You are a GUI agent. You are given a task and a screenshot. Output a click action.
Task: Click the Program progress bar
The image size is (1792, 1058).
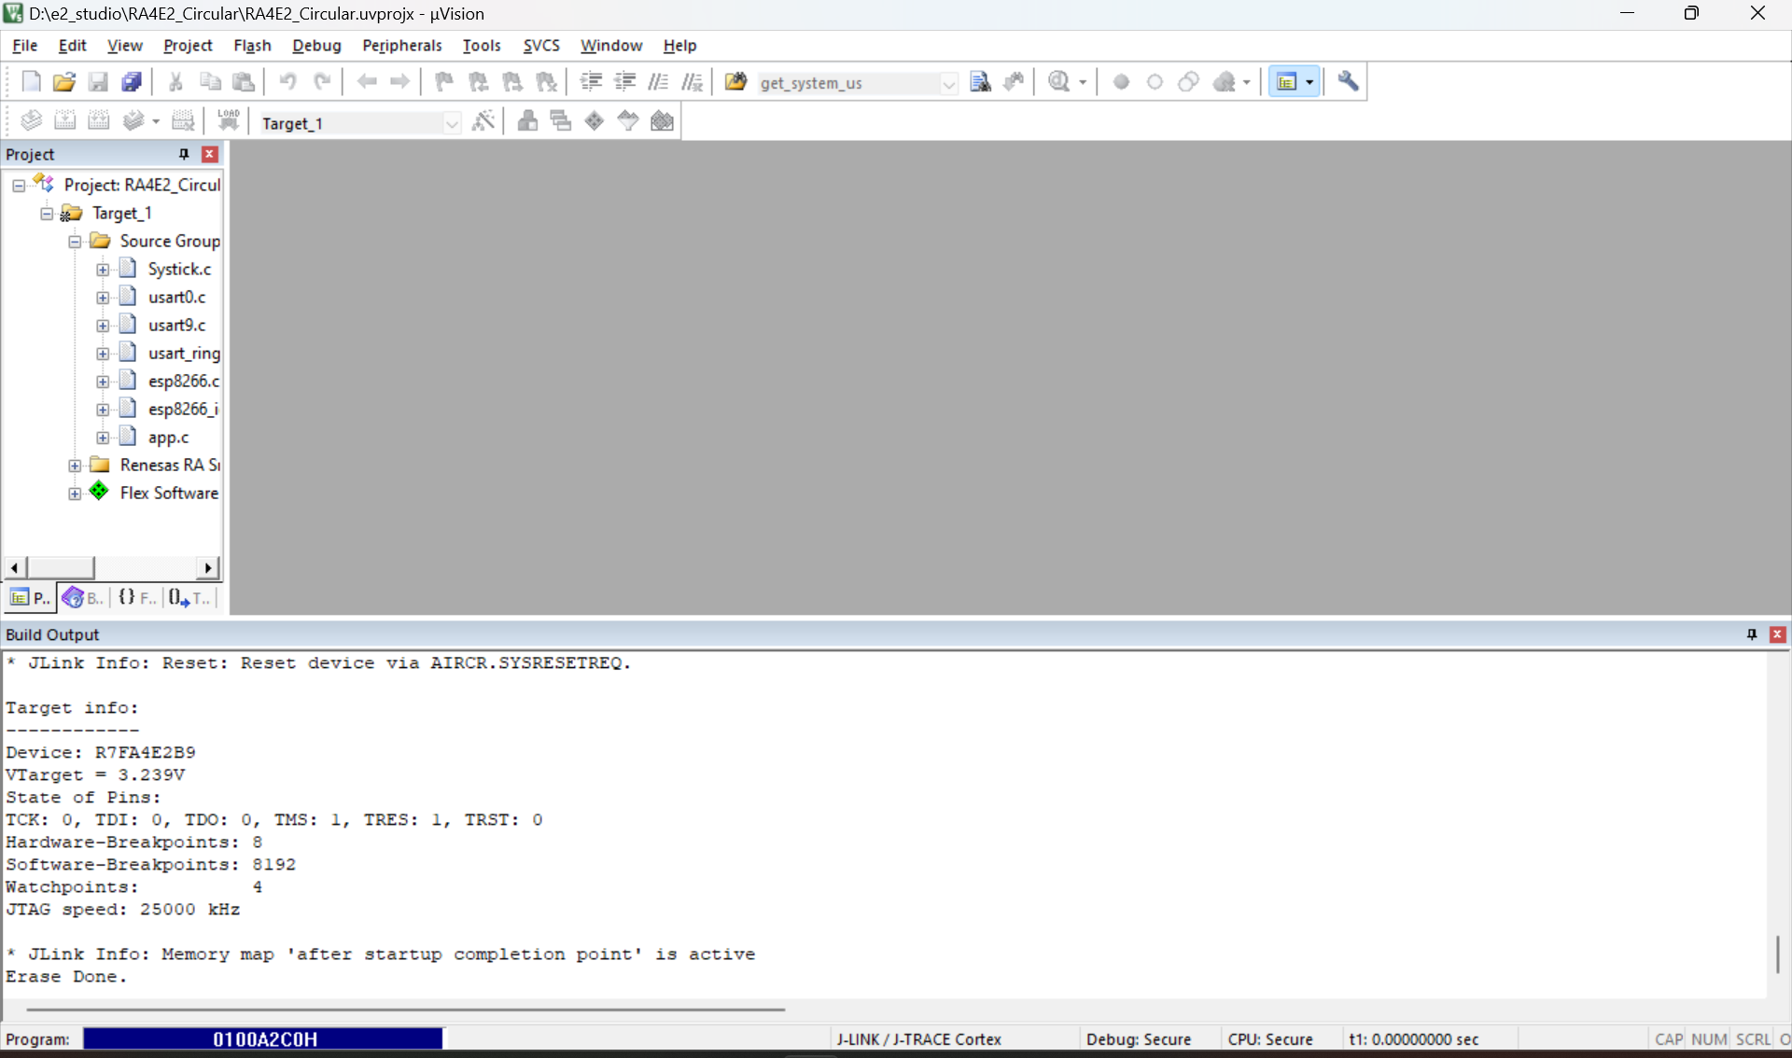262,1038
